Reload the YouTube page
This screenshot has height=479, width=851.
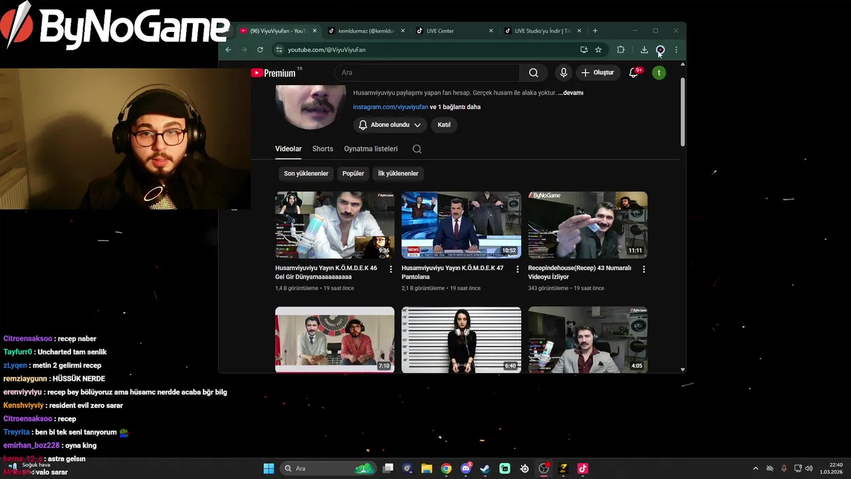click(x=260, y=50)
